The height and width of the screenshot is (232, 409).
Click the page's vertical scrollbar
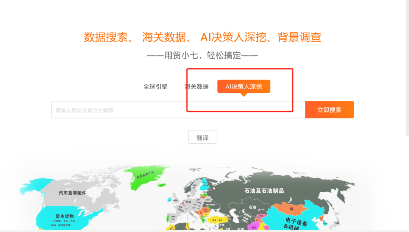coord(407,68)
